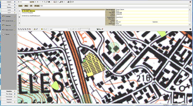Click the document copy icon
This screenshot has width=193, height=106.
pyautogui.click(x=71, y=2)
